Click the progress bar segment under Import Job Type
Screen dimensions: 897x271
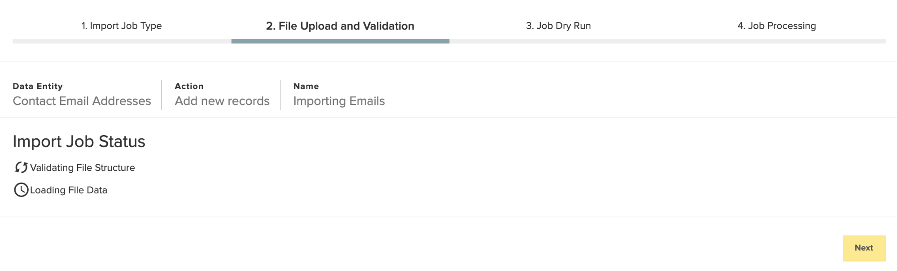[x=122, y=41]
